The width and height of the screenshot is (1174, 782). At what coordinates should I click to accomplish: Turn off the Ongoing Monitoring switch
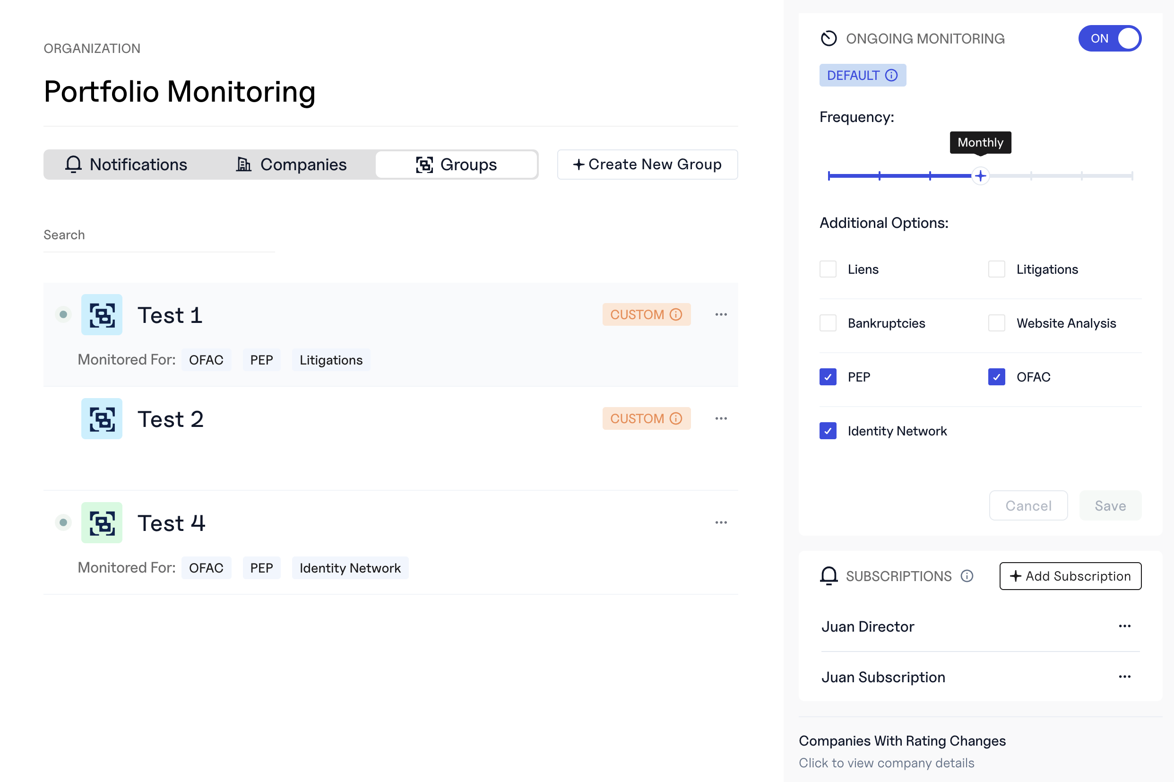pos(1110,38)
